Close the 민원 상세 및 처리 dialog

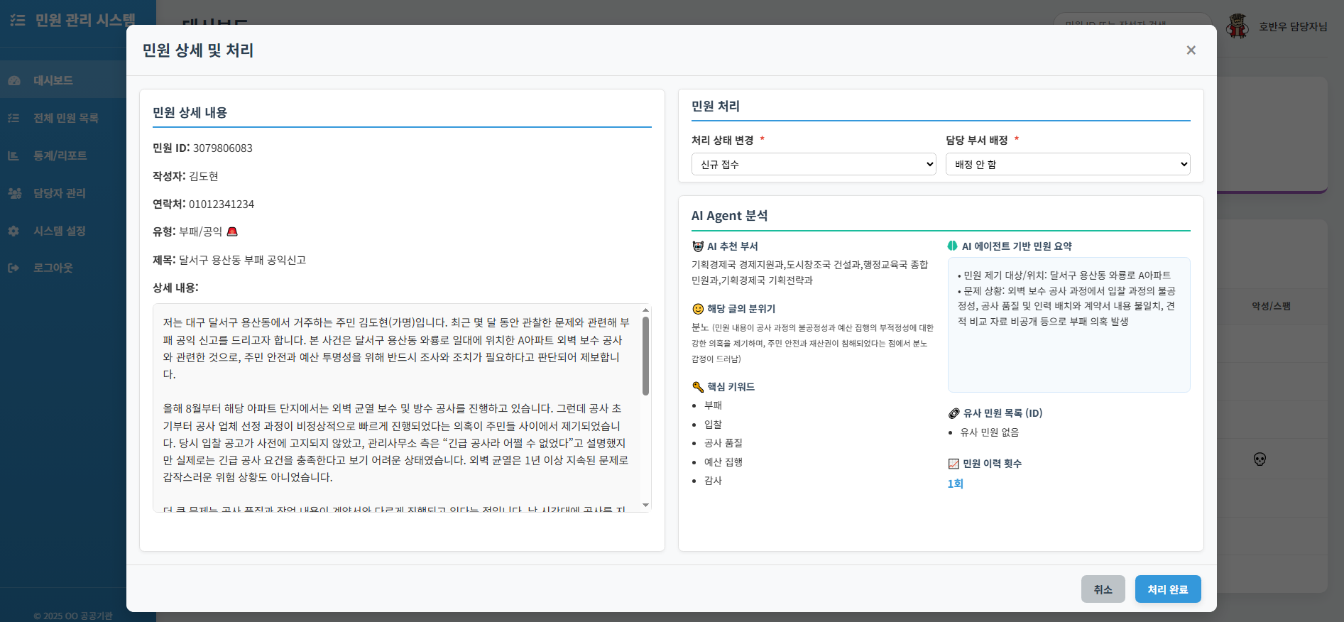click(1191, 50)
